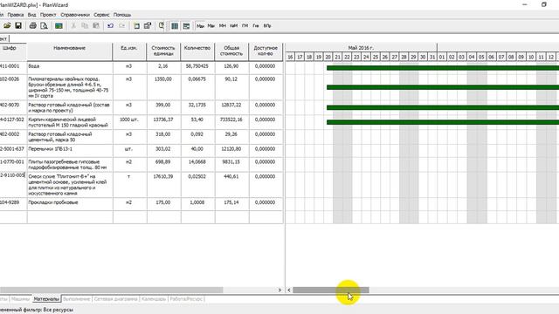Toggle the ВПр timescale toolbar button
The image size is (559, 314).
coord(267,25)
